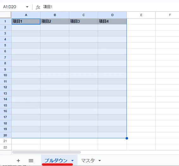Select row 20 header

click(6, 135)
